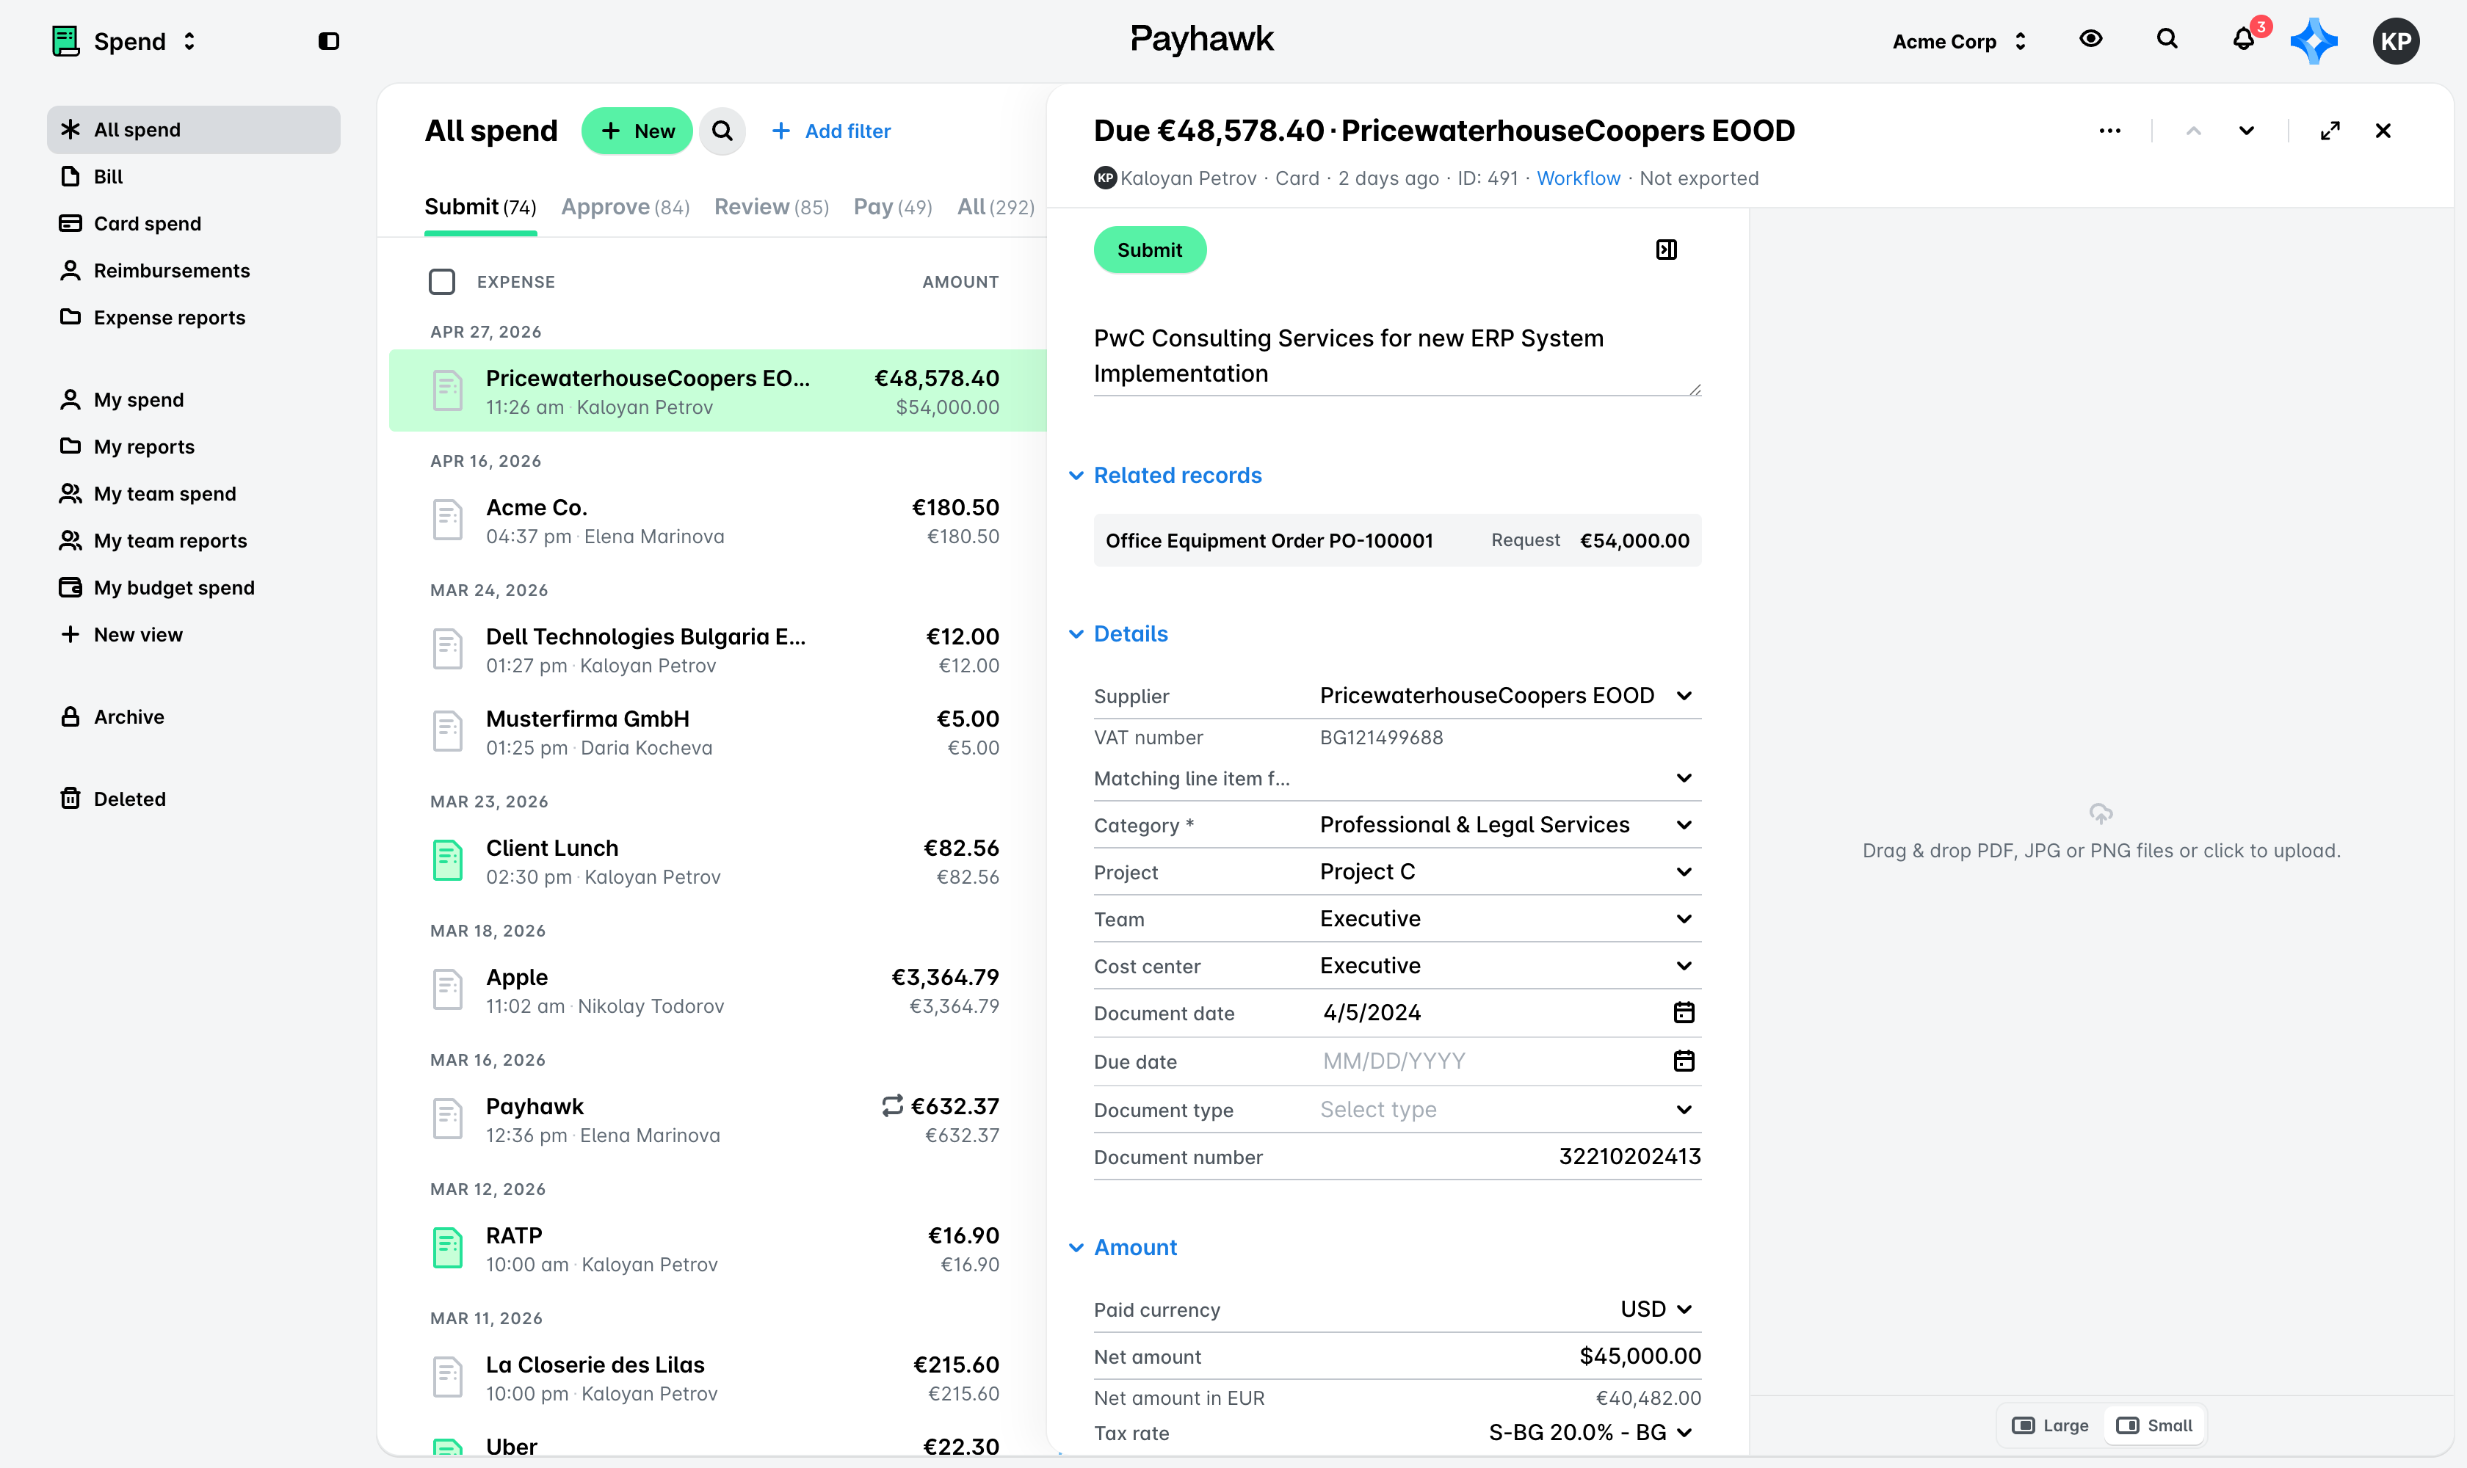Click the Workflow link

[x=1577, y=178]
